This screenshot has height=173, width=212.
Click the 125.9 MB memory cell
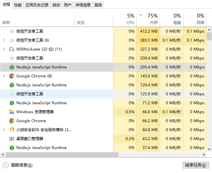pos(148,94)
